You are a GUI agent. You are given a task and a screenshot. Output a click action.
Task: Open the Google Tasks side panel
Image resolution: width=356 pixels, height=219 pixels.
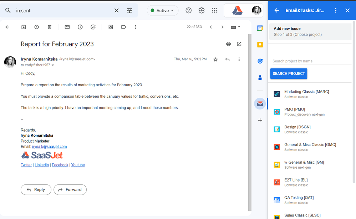click(x=260, y=61)
